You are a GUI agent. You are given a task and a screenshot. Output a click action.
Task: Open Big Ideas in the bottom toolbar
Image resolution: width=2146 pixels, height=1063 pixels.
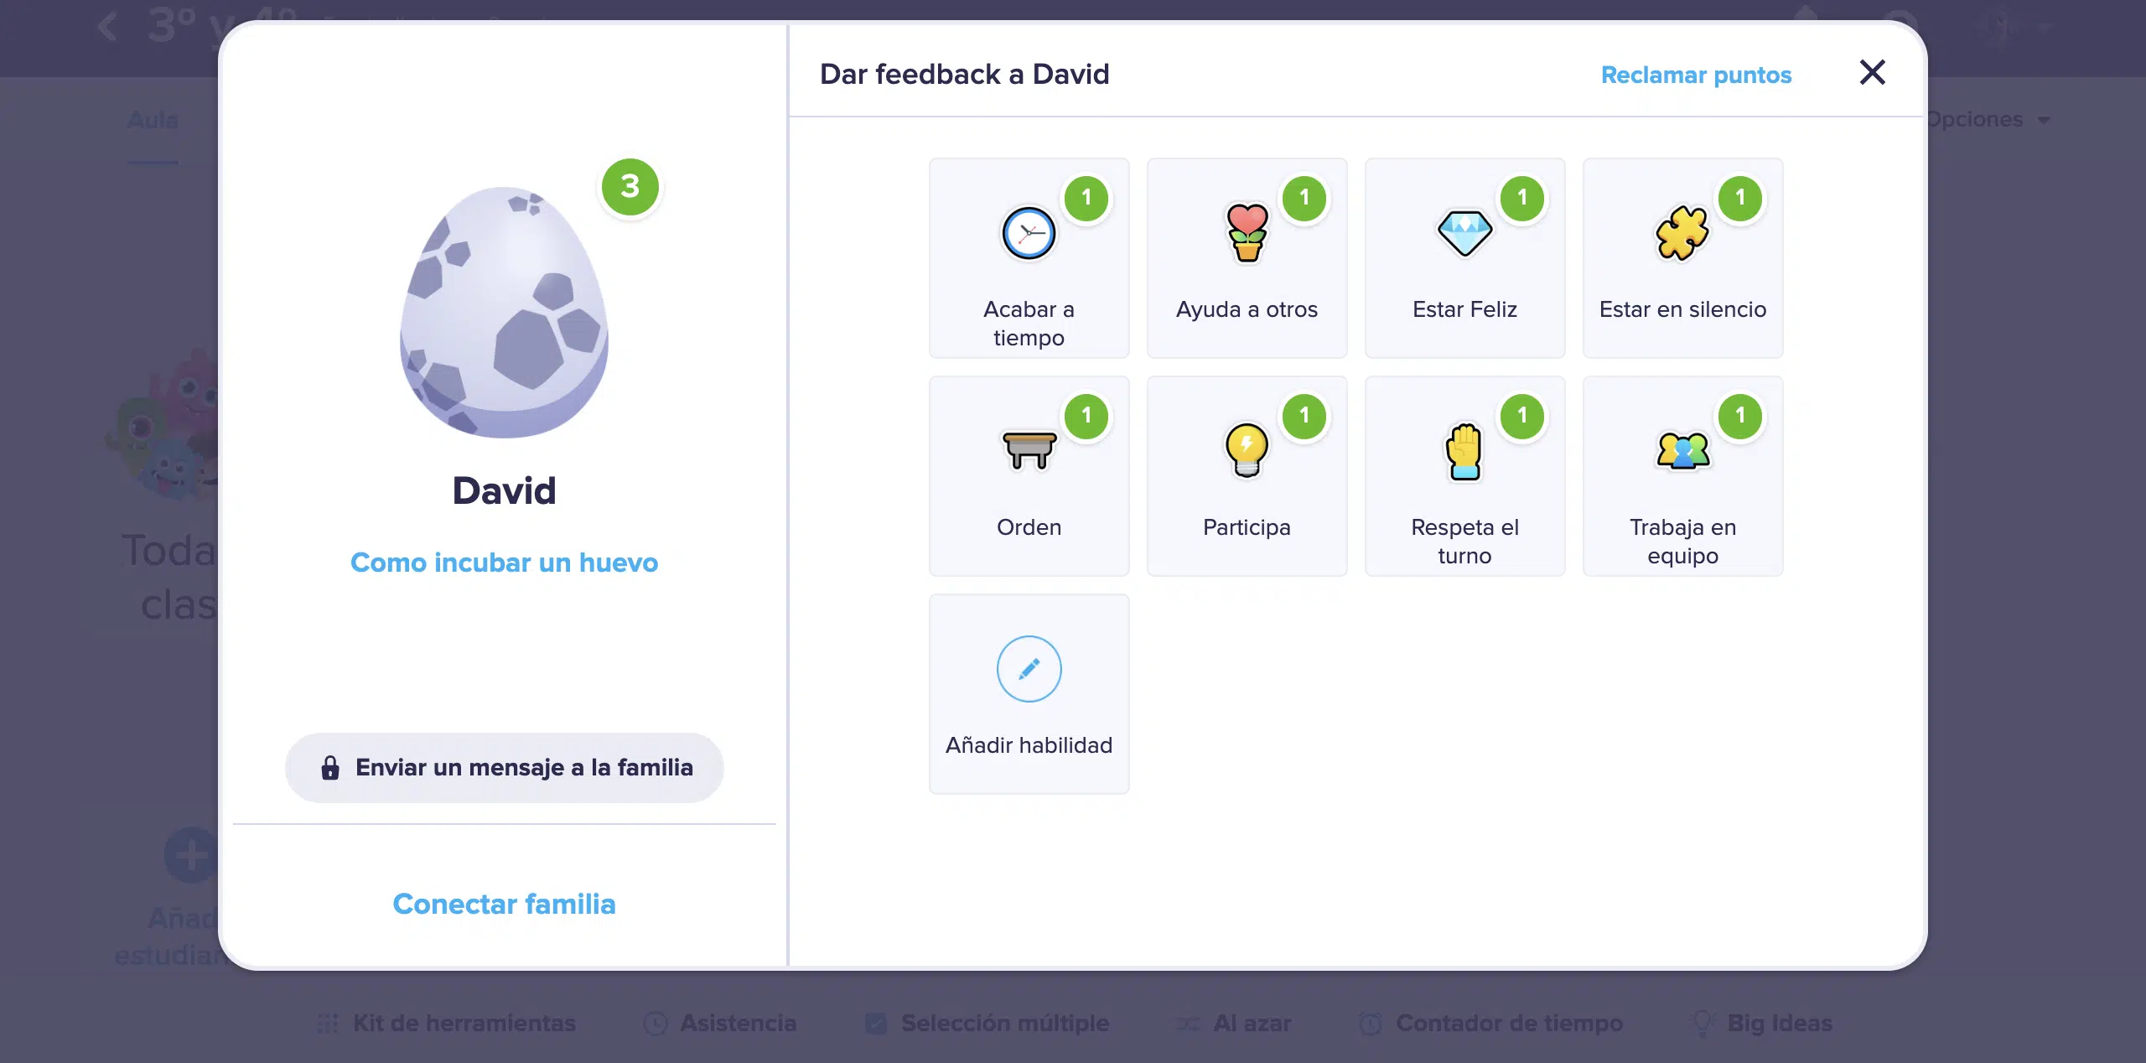click(x=1761, y=1023)
